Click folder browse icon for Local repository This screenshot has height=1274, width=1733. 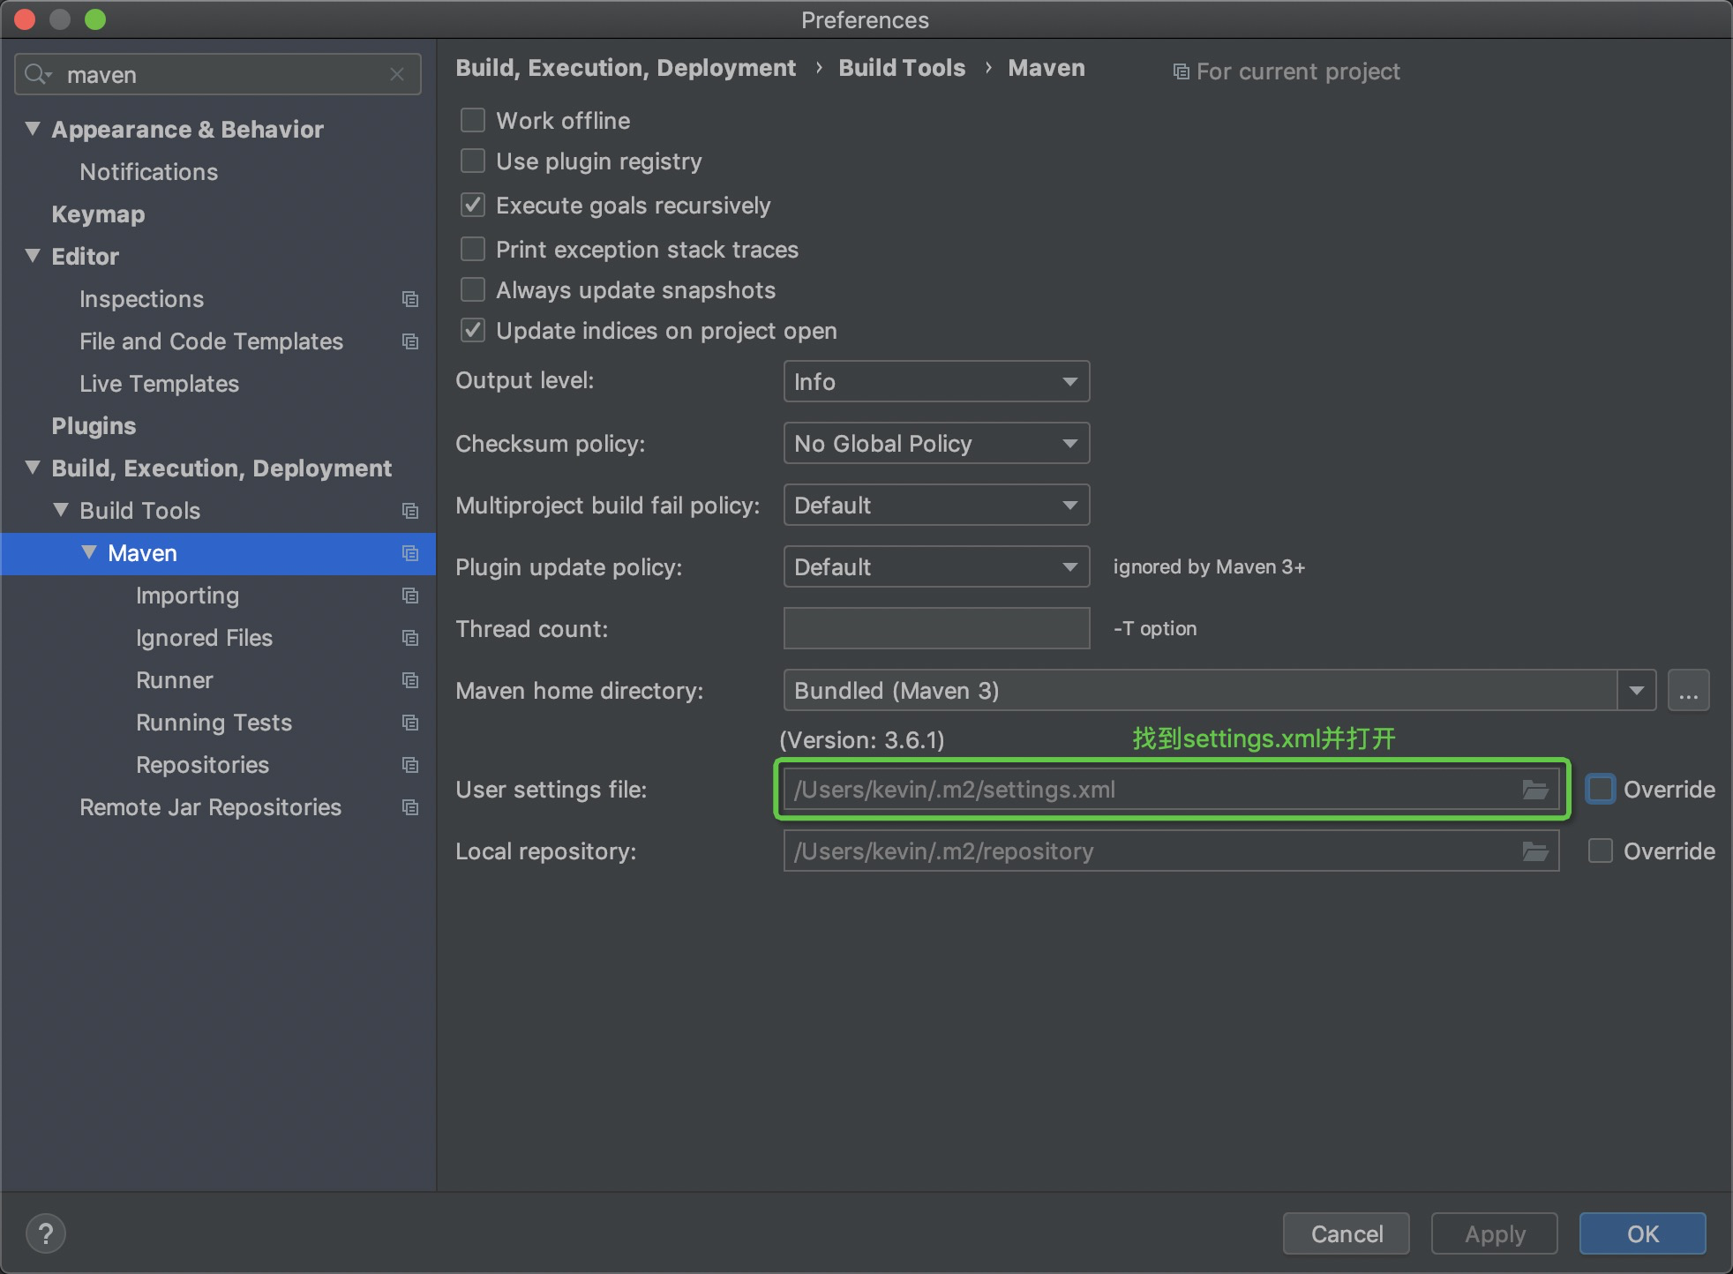pyautogui.click(x=1534, y=851)
